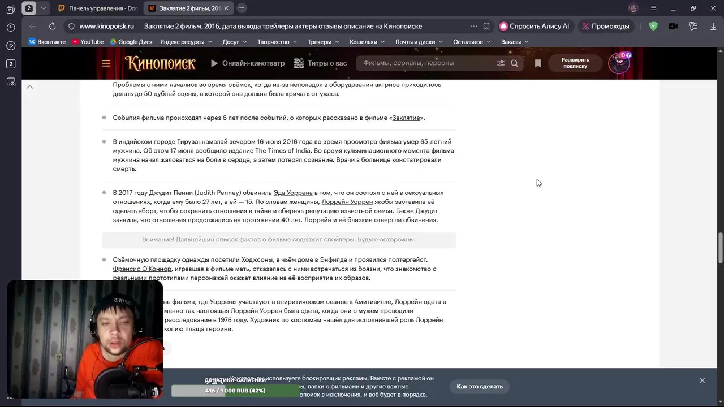Open the three-dots page options in address bar
This screenshot has width=724, height=407.
pos(473,26)
